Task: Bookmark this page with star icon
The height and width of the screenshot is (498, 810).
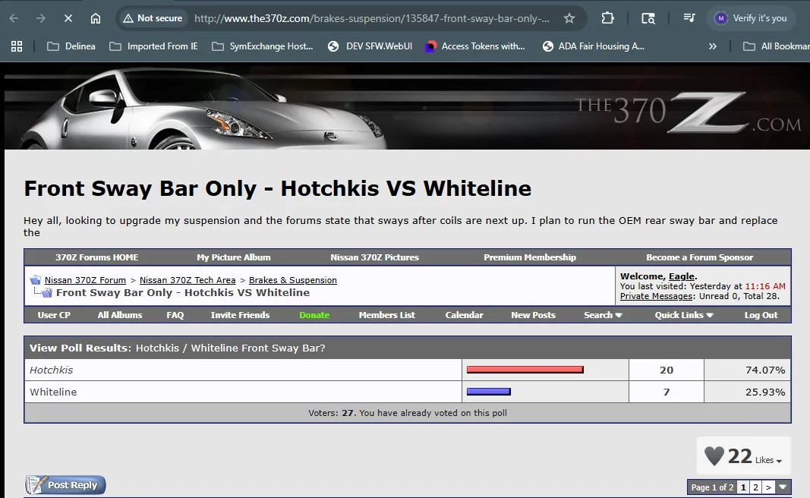Action: click(x=569, y=18)
